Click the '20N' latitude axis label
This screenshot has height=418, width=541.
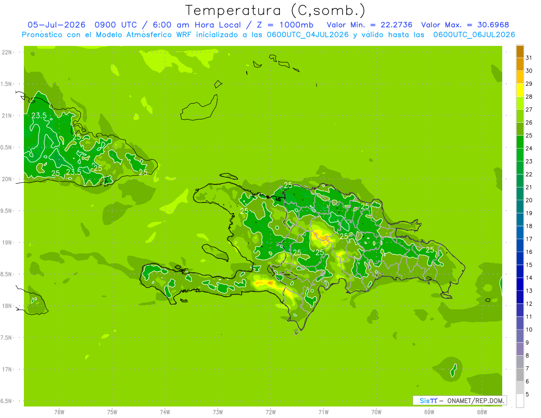[8, 179]
